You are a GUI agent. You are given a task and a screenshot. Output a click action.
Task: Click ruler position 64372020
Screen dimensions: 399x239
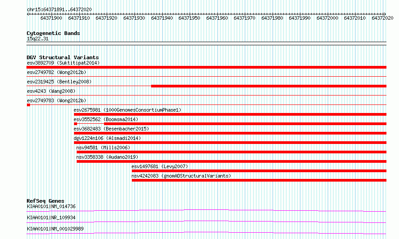click(x=382, y=18)
